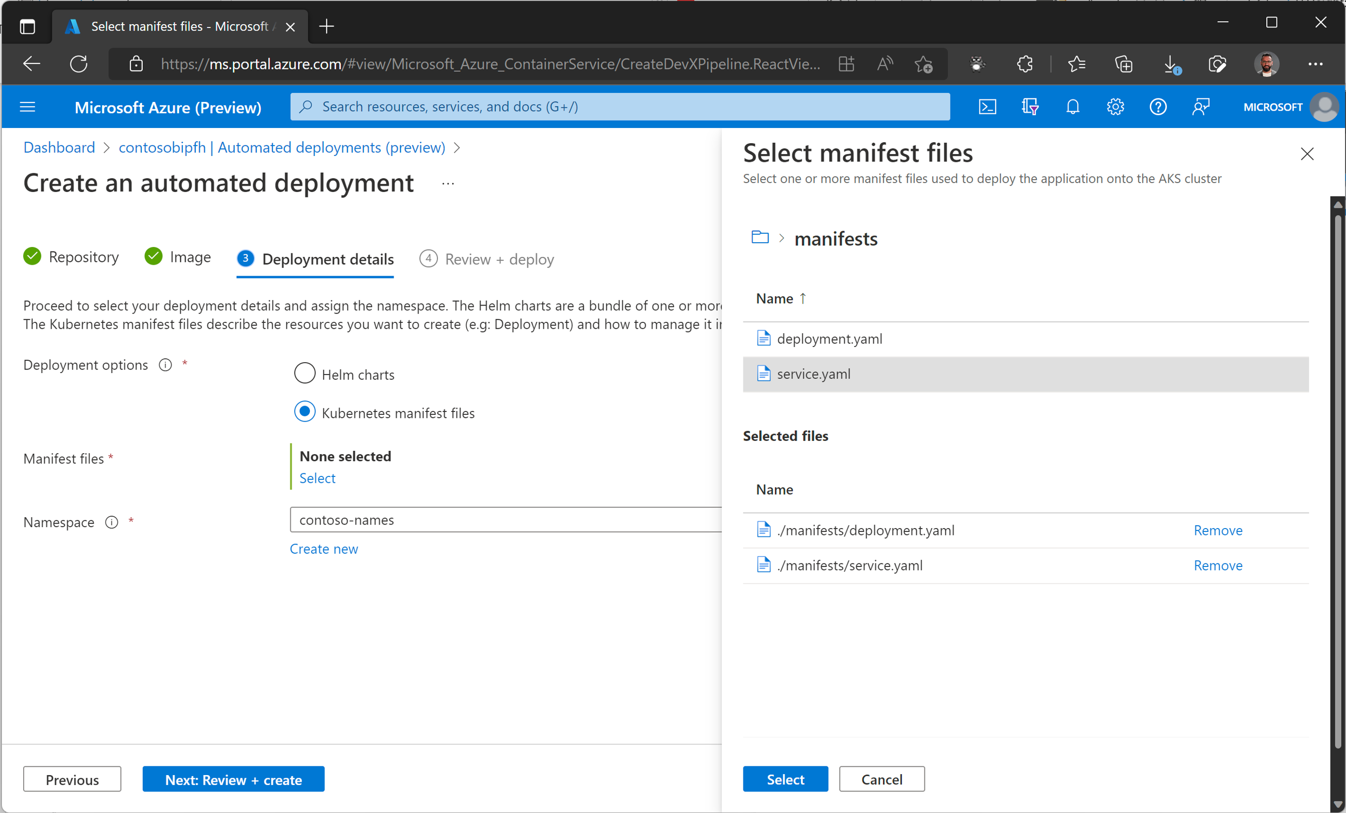Show Namespace info tooltip

point(112,522)
